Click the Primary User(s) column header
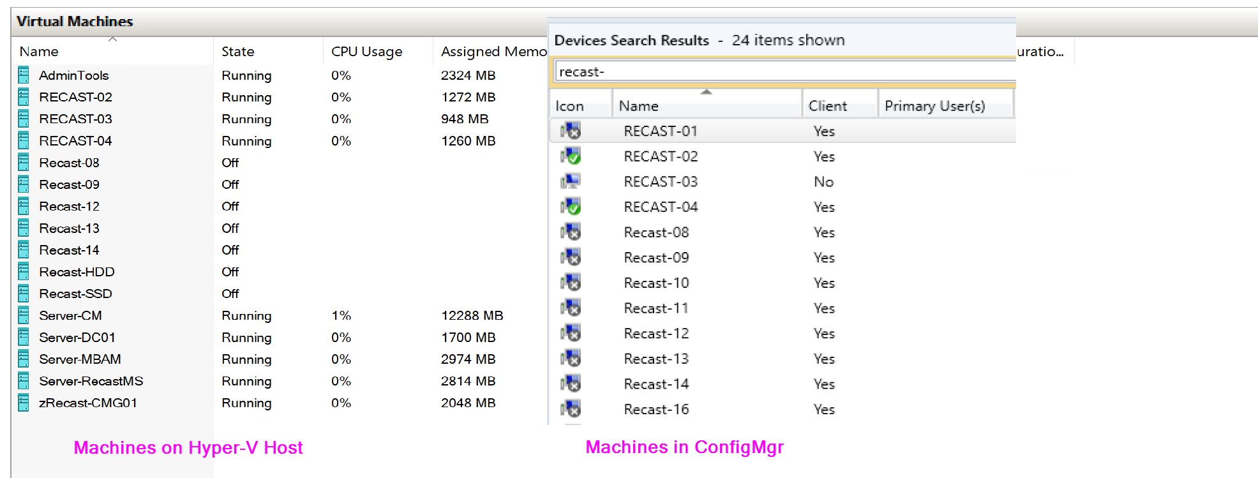 pos(934,106)
